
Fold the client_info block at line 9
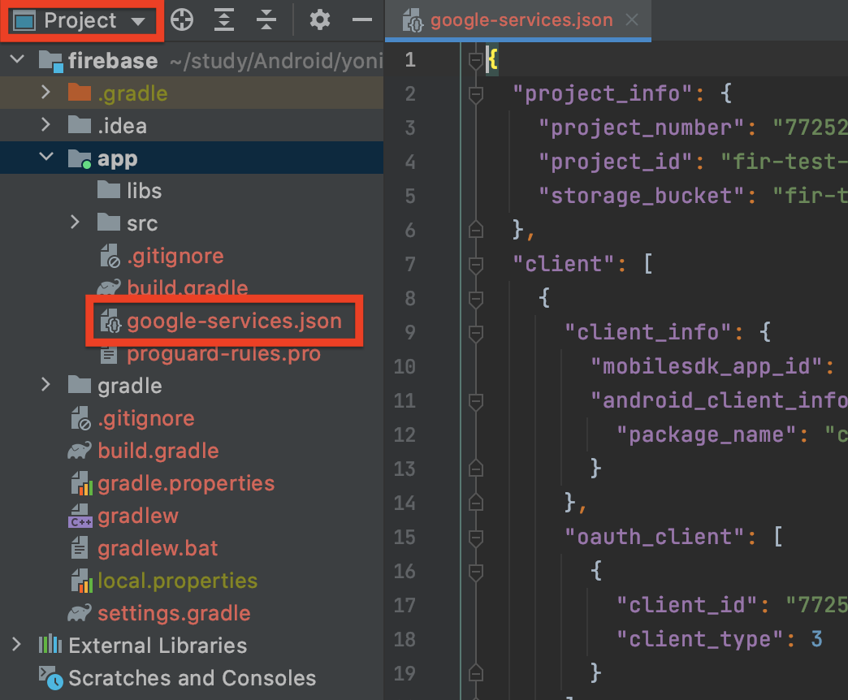click(x=476, y=334)
